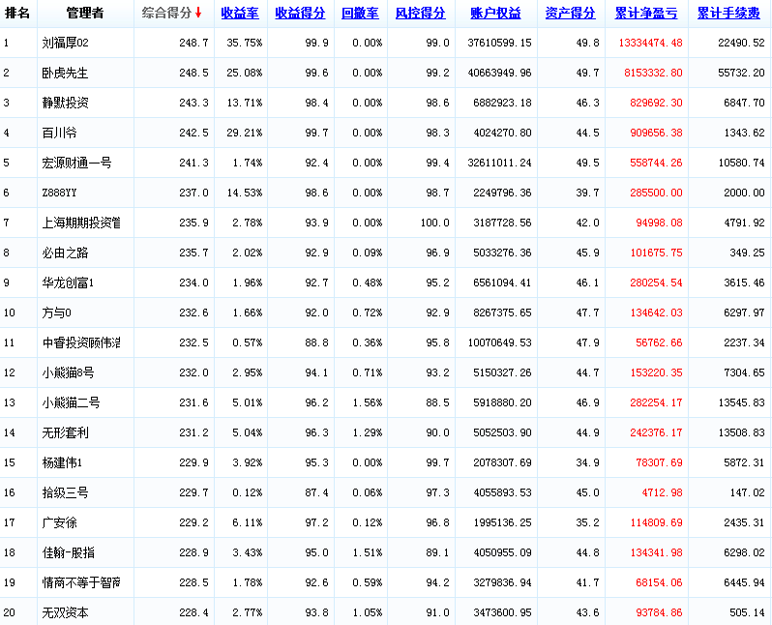
Task: Sort by 资产得分 column header
Action: tap(571, 14)
